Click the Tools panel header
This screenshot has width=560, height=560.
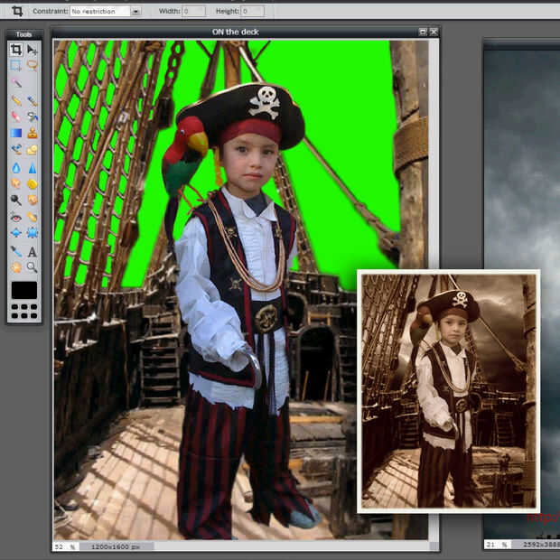[24, 34]
